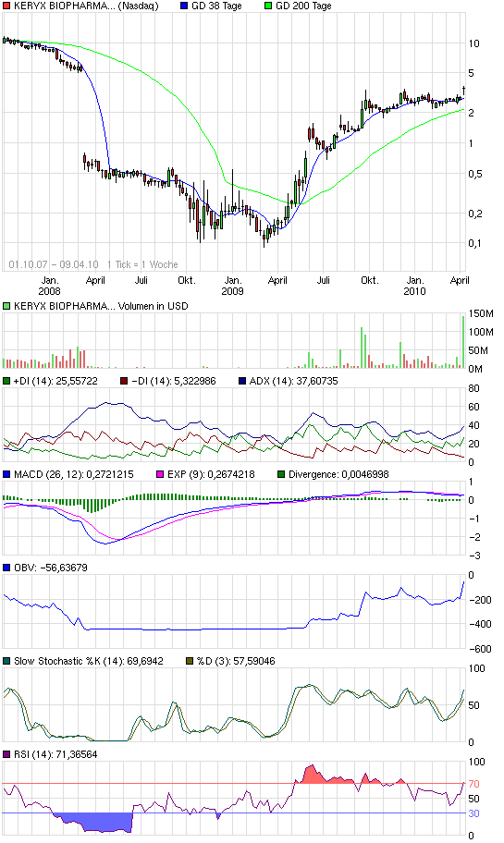
Task: Click the OBV: -56,63679 label
Action: (51, 568)
